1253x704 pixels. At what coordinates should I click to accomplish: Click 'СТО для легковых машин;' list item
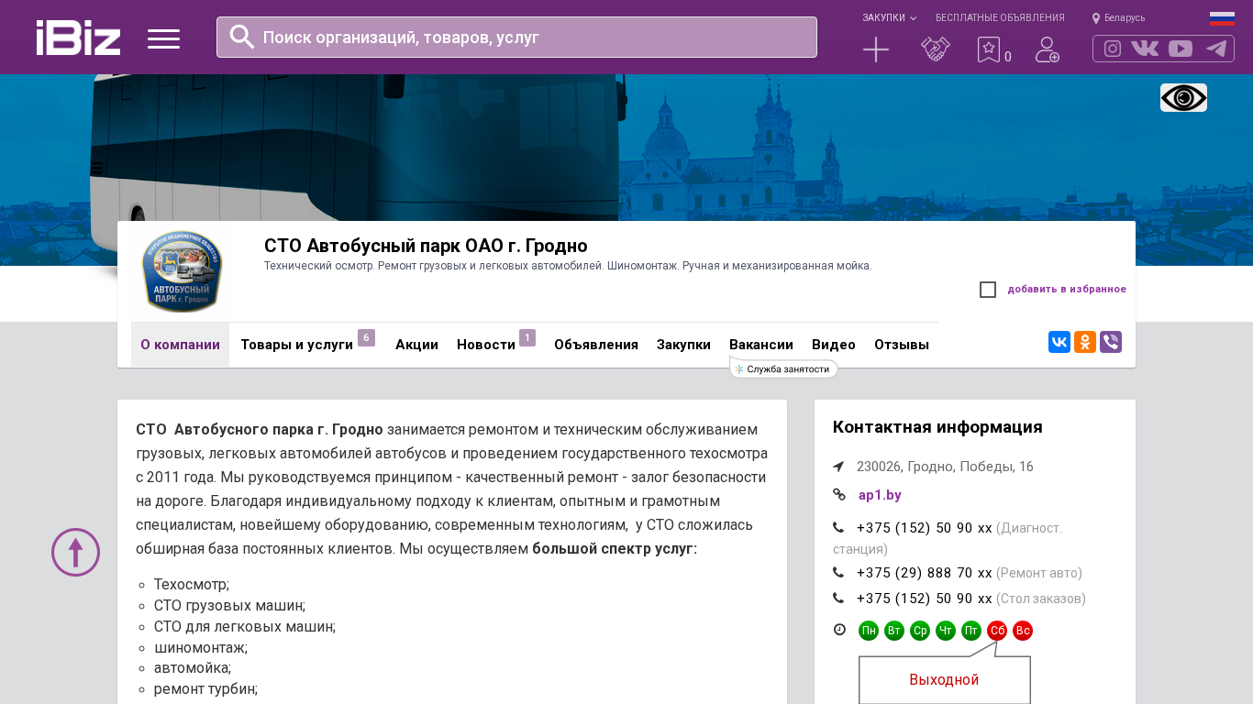pos(245,626)
